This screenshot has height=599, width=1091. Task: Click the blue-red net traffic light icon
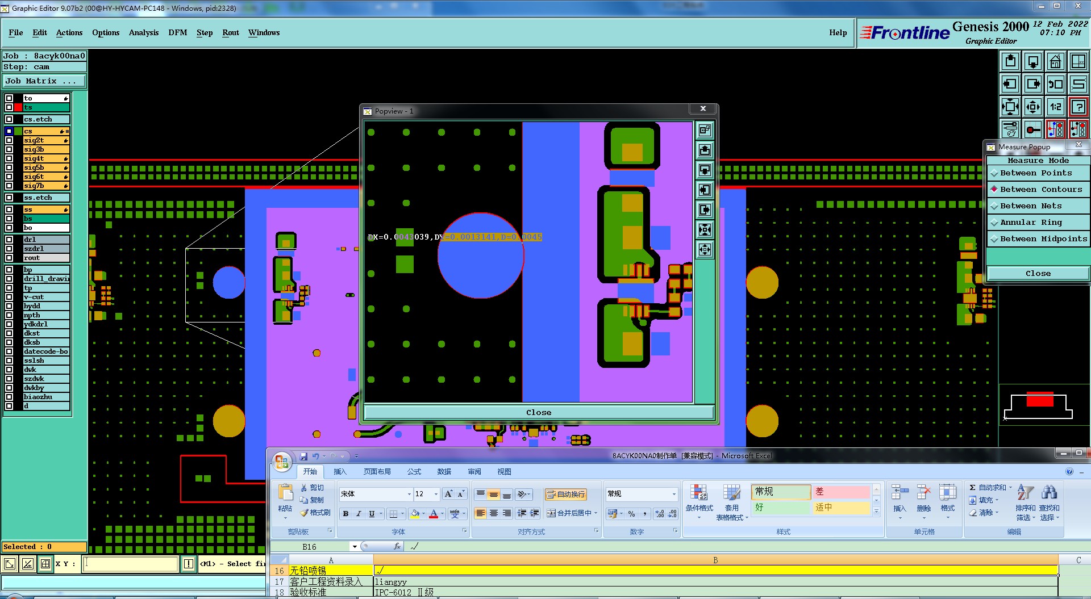pos(1056,129)
